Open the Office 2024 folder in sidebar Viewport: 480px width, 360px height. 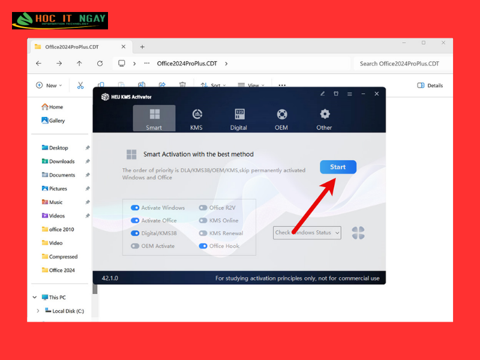(58, 270)
